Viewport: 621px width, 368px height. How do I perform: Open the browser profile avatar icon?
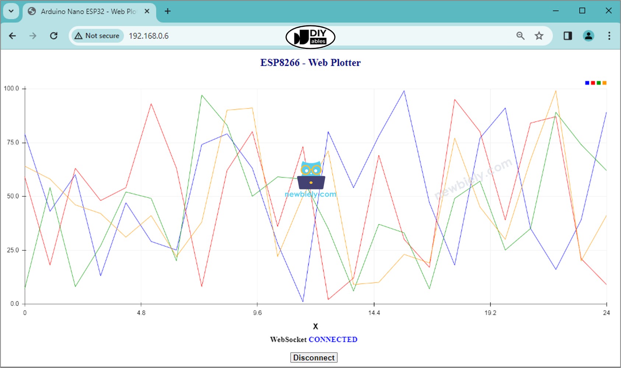(x=589, y=36)
